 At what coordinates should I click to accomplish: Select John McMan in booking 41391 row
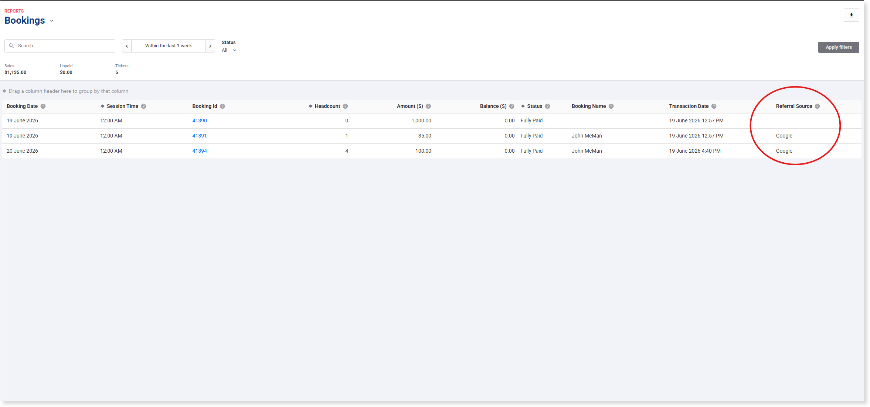587,136
